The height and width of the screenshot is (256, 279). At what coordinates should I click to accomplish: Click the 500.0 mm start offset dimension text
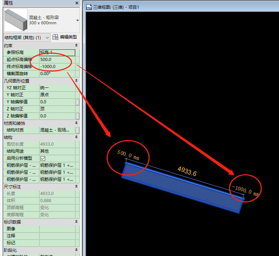click(128, 155)
